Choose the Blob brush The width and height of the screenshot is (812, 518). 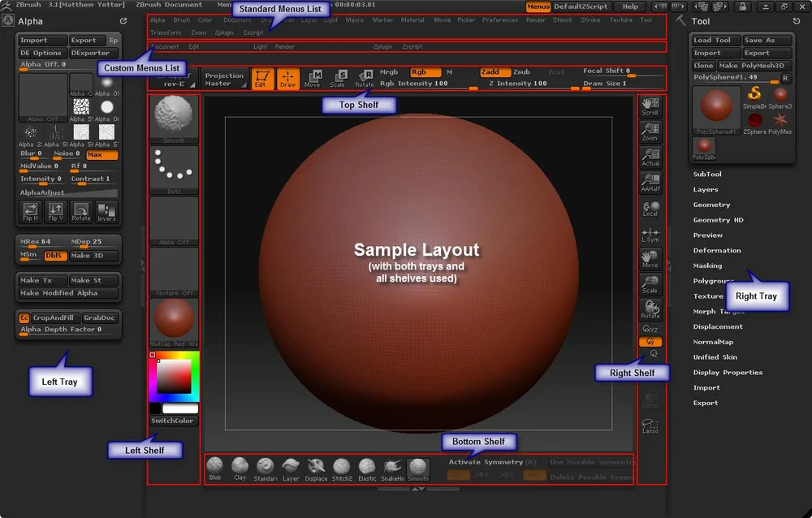coord(214,468)
